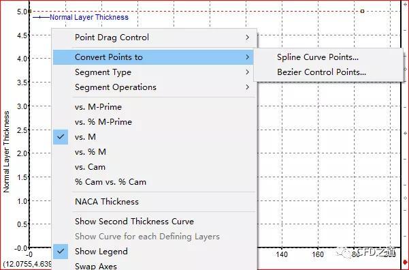Select the curve start point at 5.0 on axis
The height and width of the screenshot is (270, 409).
[x=30, y=11]
